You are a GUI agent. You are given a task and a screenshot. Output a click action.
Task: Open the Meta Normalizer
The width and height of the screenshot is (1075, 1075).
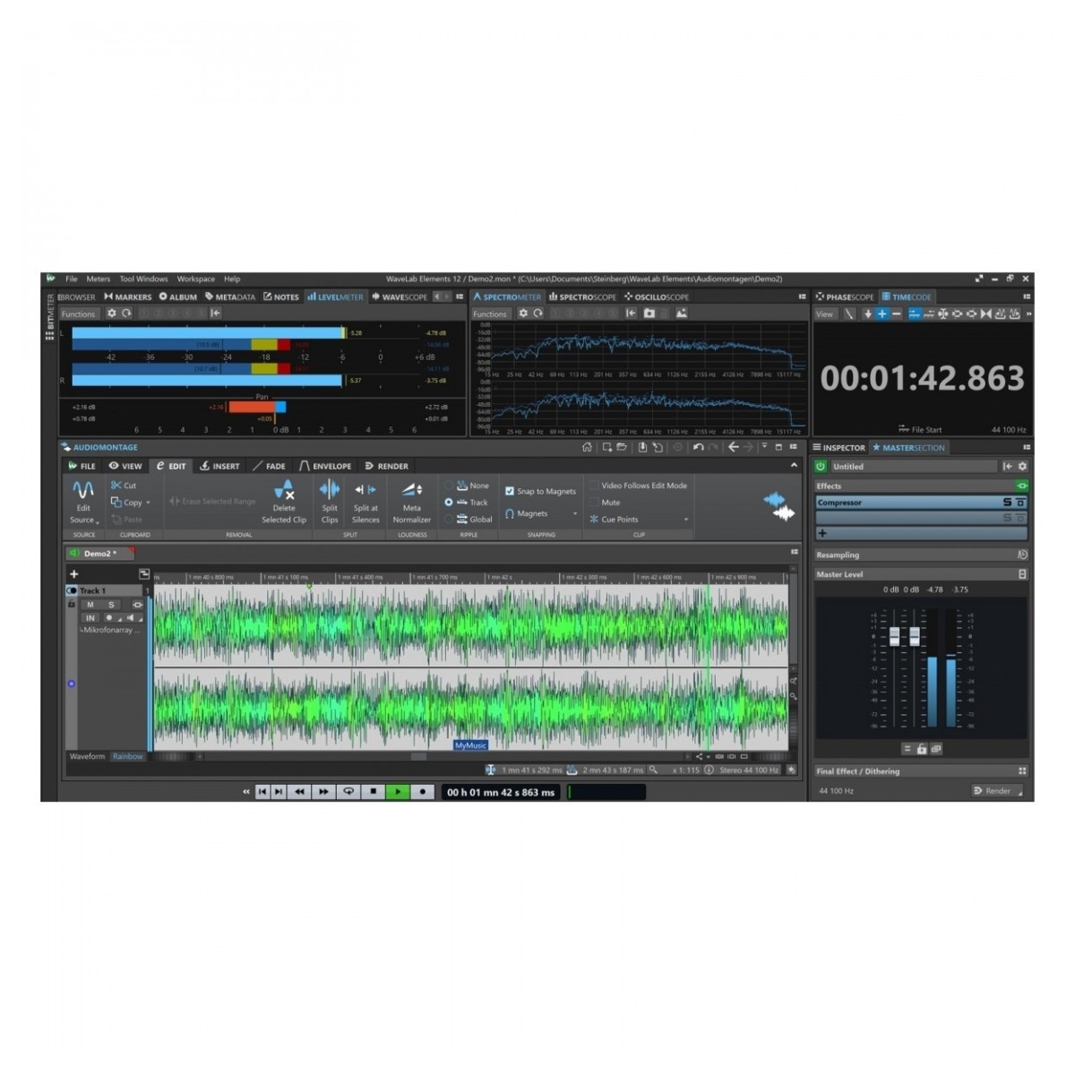[413, 503]
